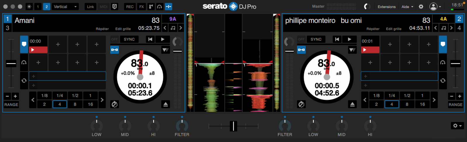The height and width of the screenshot is (142, 467).
Task: Select the 4 beat loop on deck 1
Action: click(x=60, y=104)
